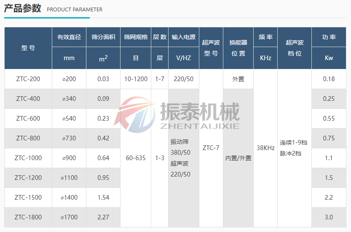Select the 功率 column header
351x232 pixels.
pos(329,37)
